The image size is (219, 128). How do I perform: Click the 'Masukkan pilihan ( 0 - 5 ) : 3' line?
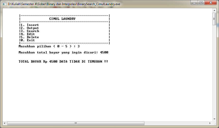(49, 46)
